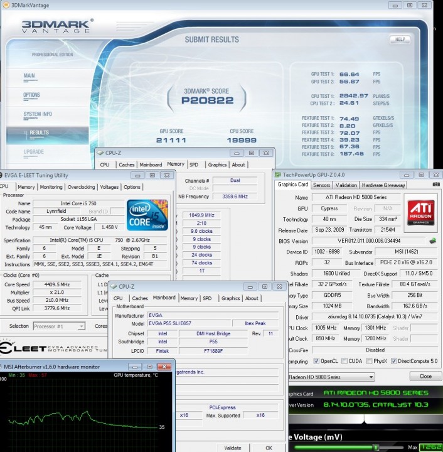Open Caches tab in CPU-Z Mainboard window
The height and width of the screenshot is (452, 443).
[x=140, y=298]
